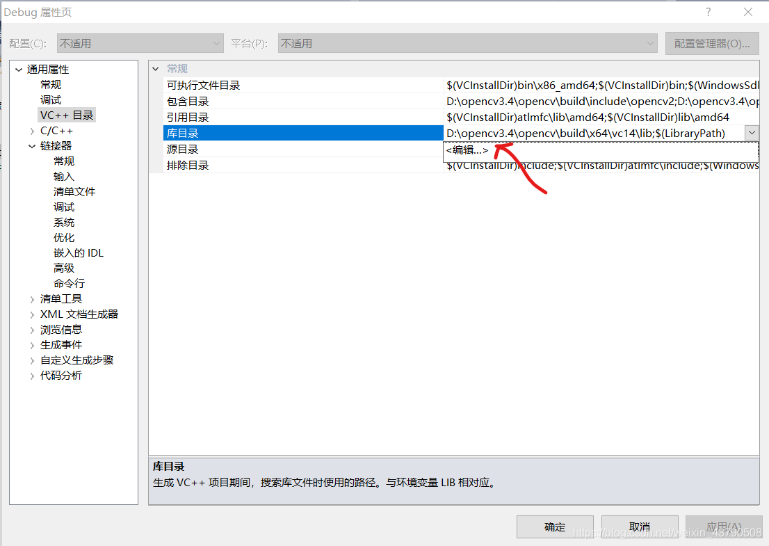This screenshot has width=769, height=546.
Task: Open 常规 under 链接器
Action: [64, 161]
